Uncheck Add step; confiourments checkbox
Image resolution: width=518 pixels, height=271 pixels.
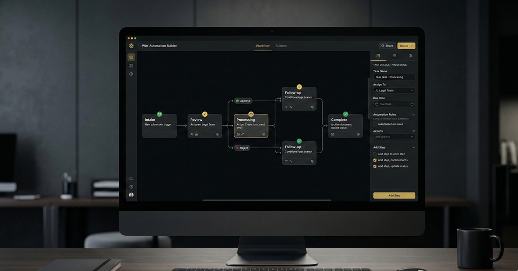[375, 160]
